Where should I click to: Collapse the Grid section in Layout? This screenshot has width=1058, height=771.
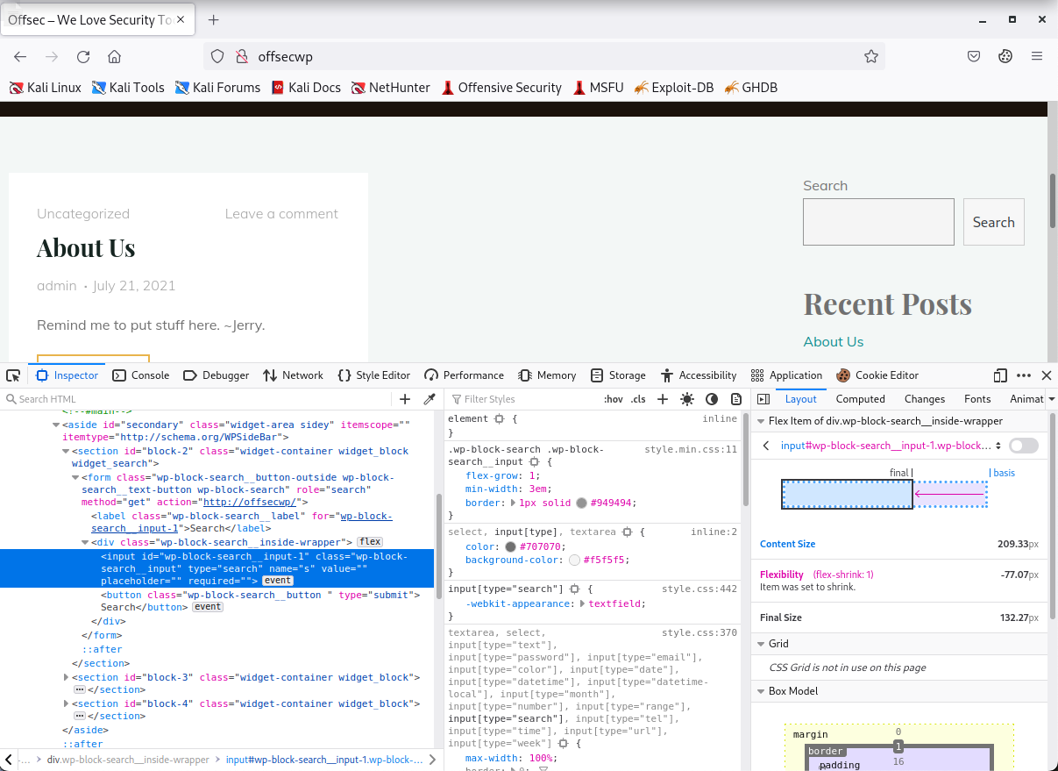(x=760, y=644)
